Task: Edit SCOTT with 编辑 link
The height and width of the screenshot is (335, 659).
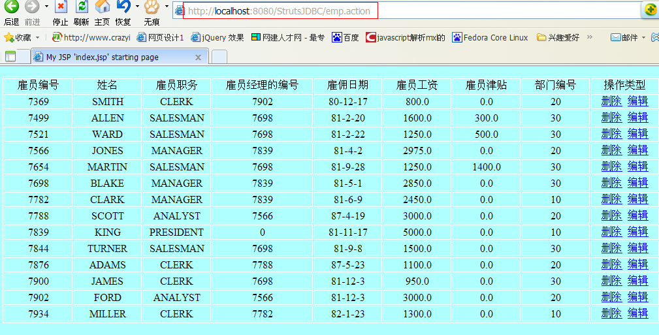Action: click(637, 215)
